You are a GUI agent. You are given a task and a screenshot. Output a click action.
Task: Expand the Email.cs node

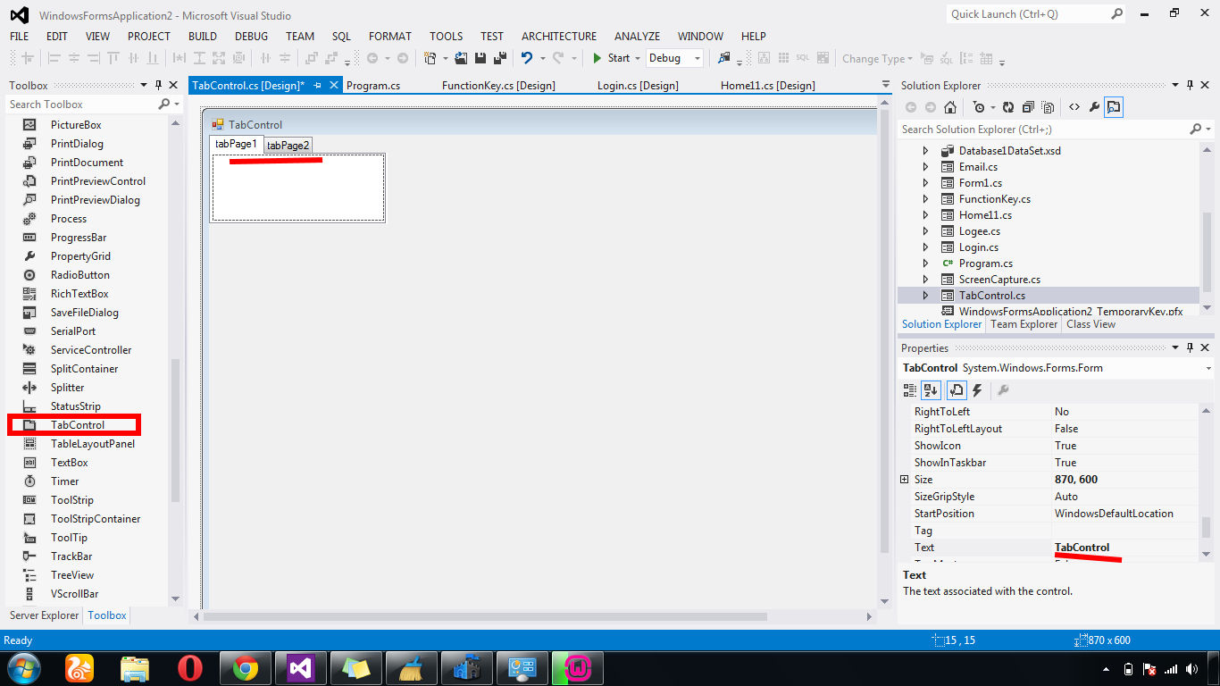coord(925,167)
